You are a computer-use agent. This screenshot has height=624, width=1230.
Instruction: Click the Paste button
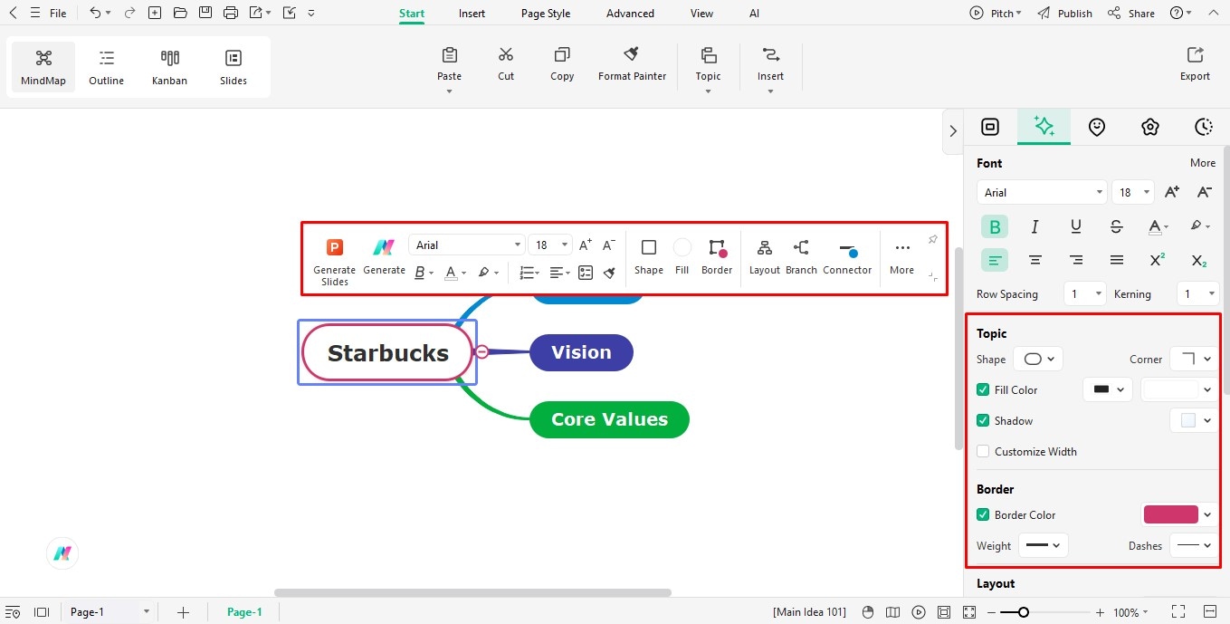(x=450, y=63)
